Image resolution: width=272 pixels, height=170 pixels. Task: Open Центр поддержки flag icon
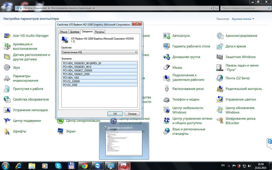7,121
